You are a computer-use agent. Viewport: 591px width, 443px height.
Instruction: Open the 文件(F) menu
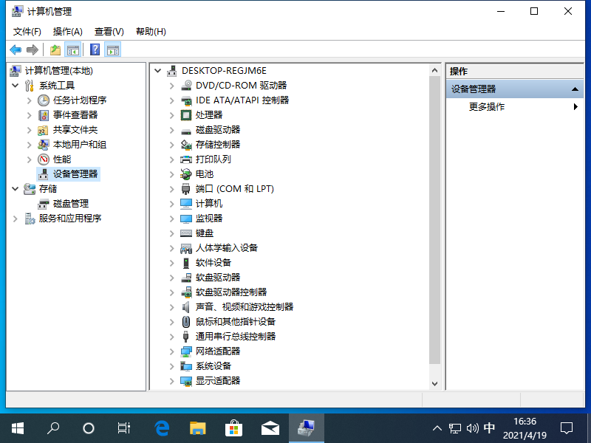[27, 32]
